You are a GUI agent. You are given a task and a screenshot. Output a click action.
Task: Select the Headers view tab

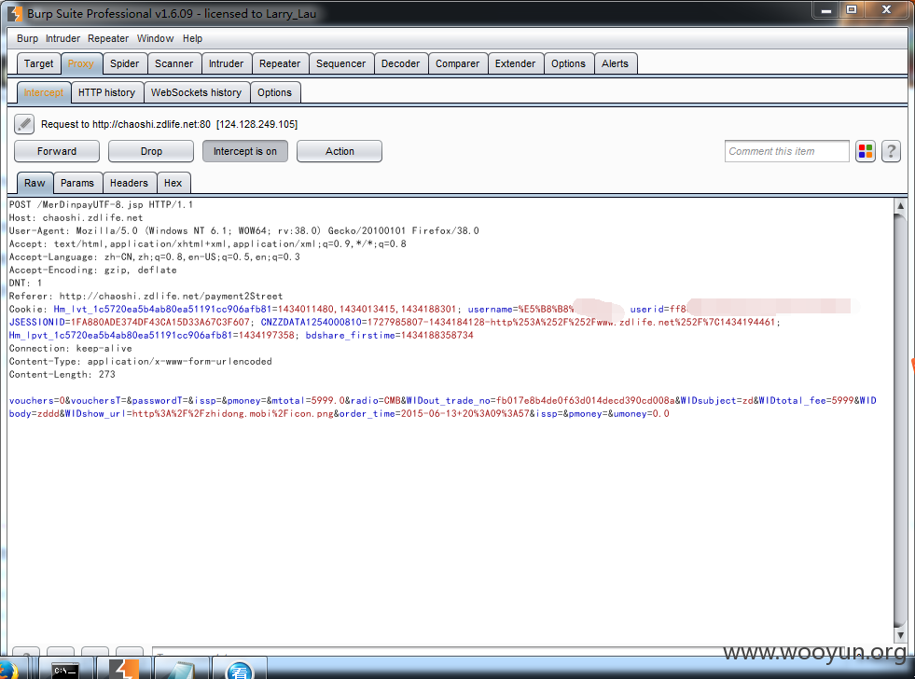129,183
